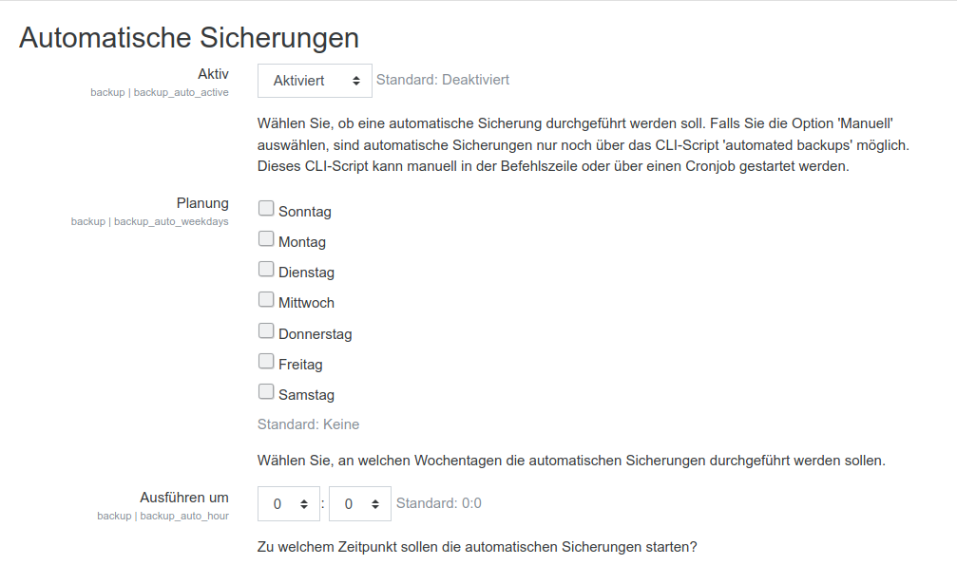Check the Dienstag backup day
Viewport: 957px width, 565px height.
pyautogui.click(x=266, y=270)
